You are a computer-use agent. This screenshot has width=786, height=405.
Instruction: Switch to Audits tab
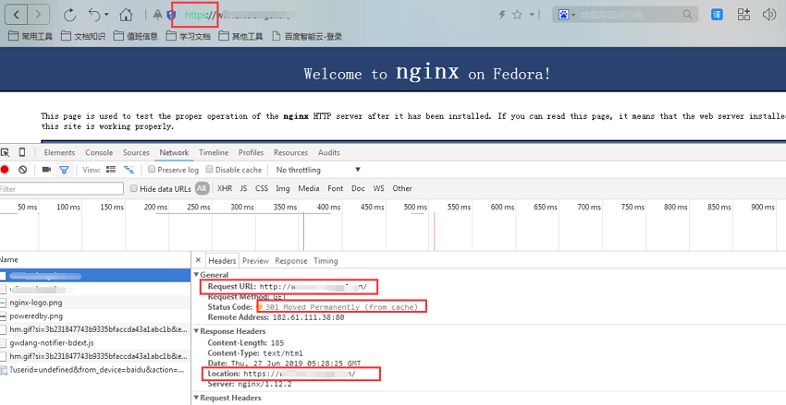[329, 152]
